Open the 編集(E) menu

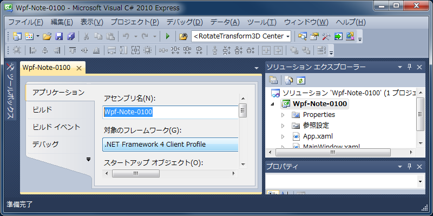click(x=62, y=22)
